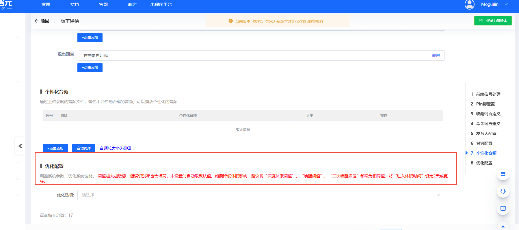Delete the 有需要再叫我 exit reply
This screenshot has width=519, height=230.
(x=436, y=55)
